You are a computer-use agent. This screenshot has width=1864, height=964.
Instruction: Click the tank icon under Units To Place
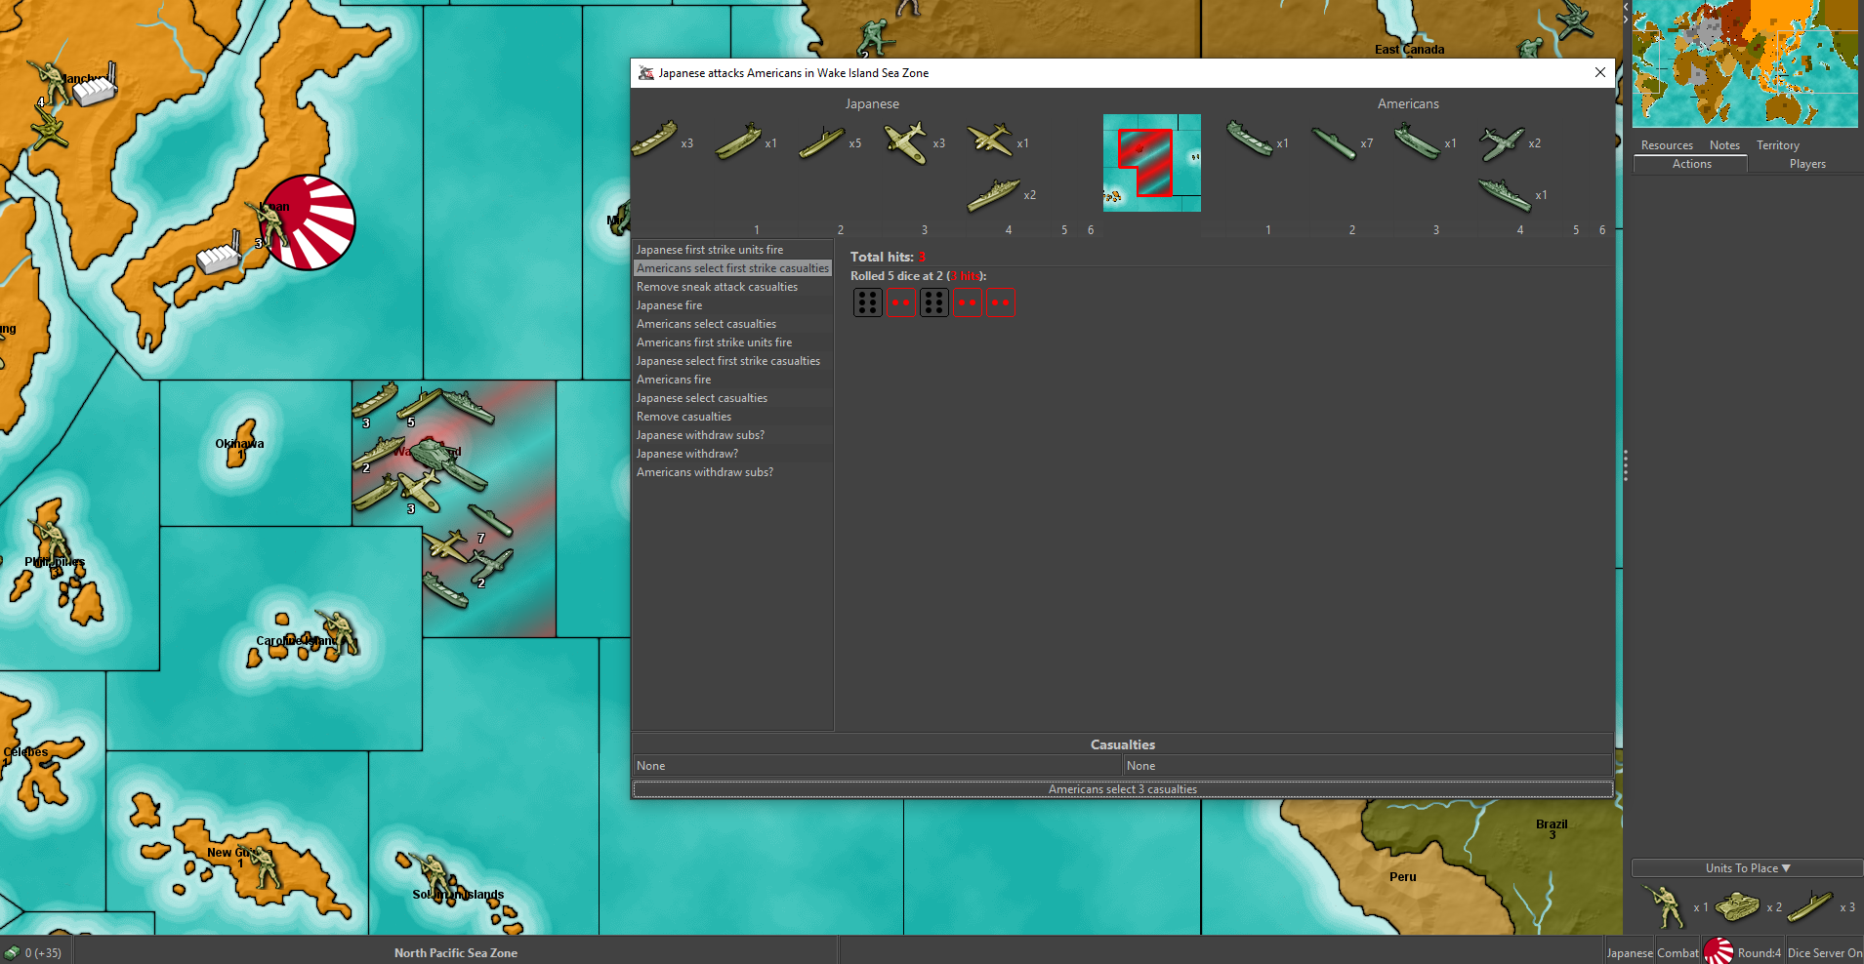(1737, 906)
